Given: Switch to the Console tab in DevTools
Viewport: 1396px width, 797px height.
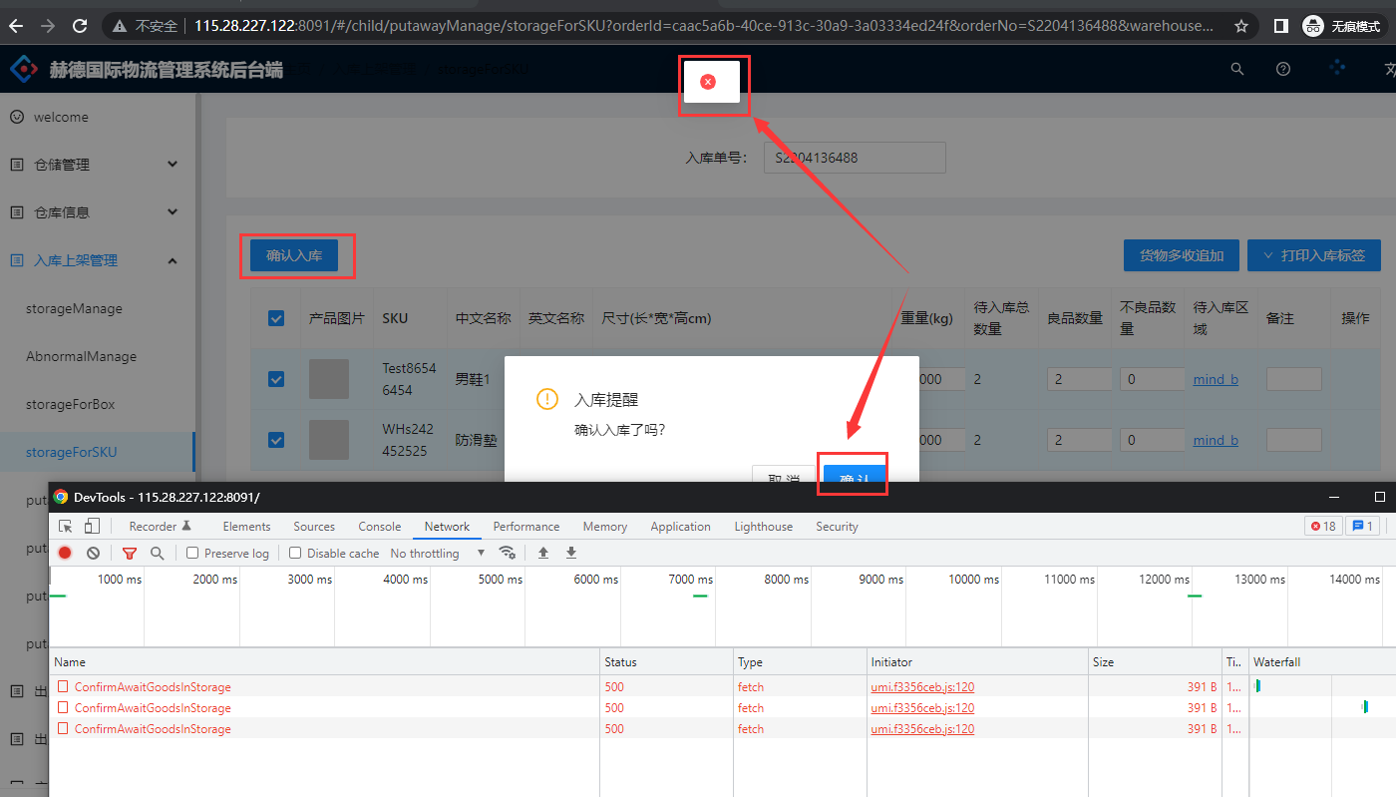Looking at the screenshot, I should coord(379,527).
